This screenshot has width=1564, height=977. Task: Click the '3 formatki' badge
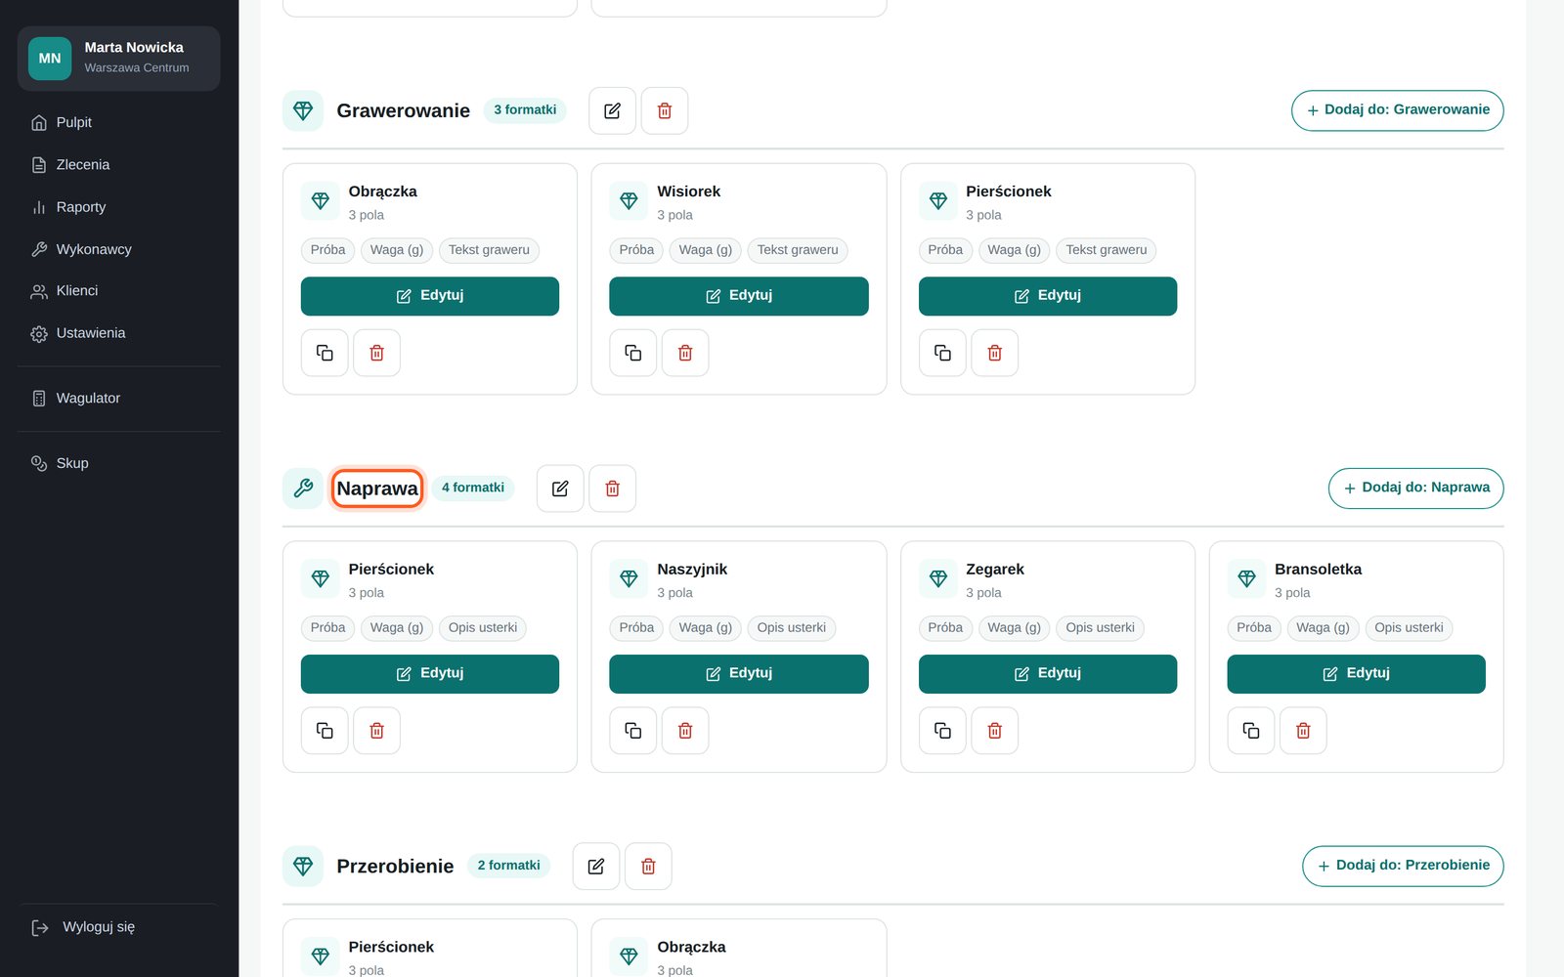pos(525,109)
